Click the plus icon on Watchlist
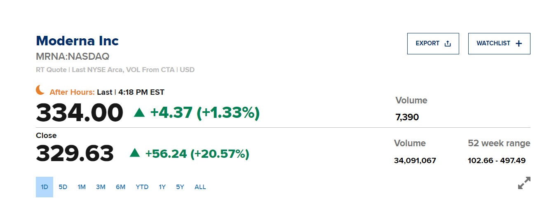Viewport: 535px width, 199px height. point(519,44)
